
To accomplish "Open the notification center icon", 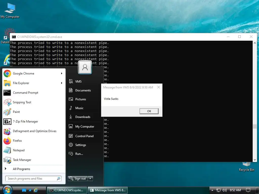I will click(248, 190).
